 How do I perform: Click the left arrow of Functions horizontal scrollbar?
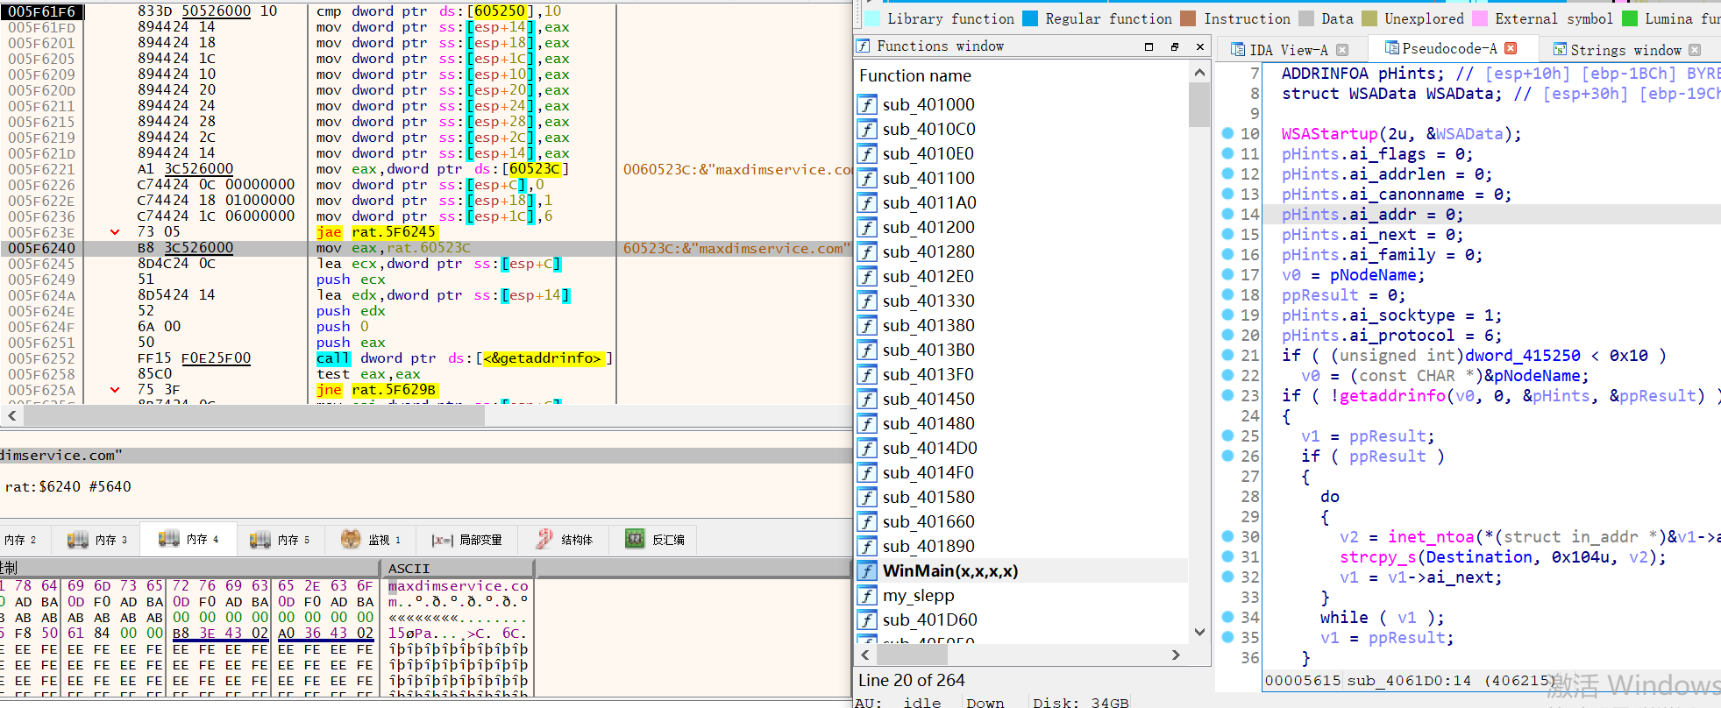866,655
